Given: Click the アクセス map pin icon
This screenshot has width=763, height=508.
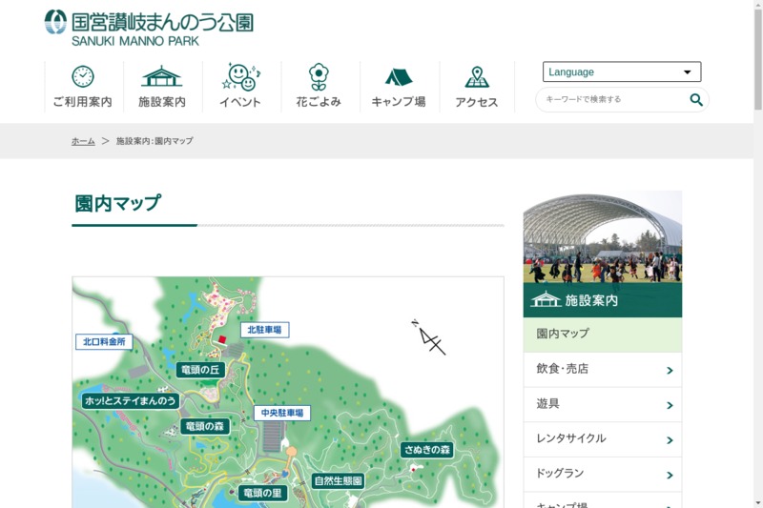Looking at the screenshot, I should pyautogui.click(x=477, y=77).
